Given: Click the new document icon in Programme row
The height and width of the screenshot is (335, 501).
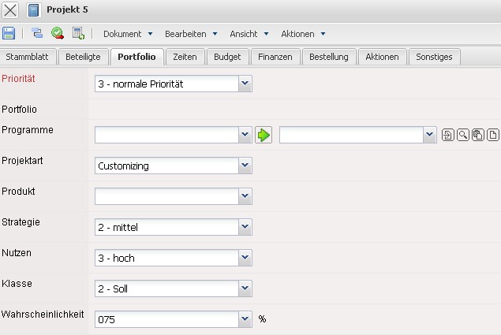Looking at the screenshot, I should (493, 135).
